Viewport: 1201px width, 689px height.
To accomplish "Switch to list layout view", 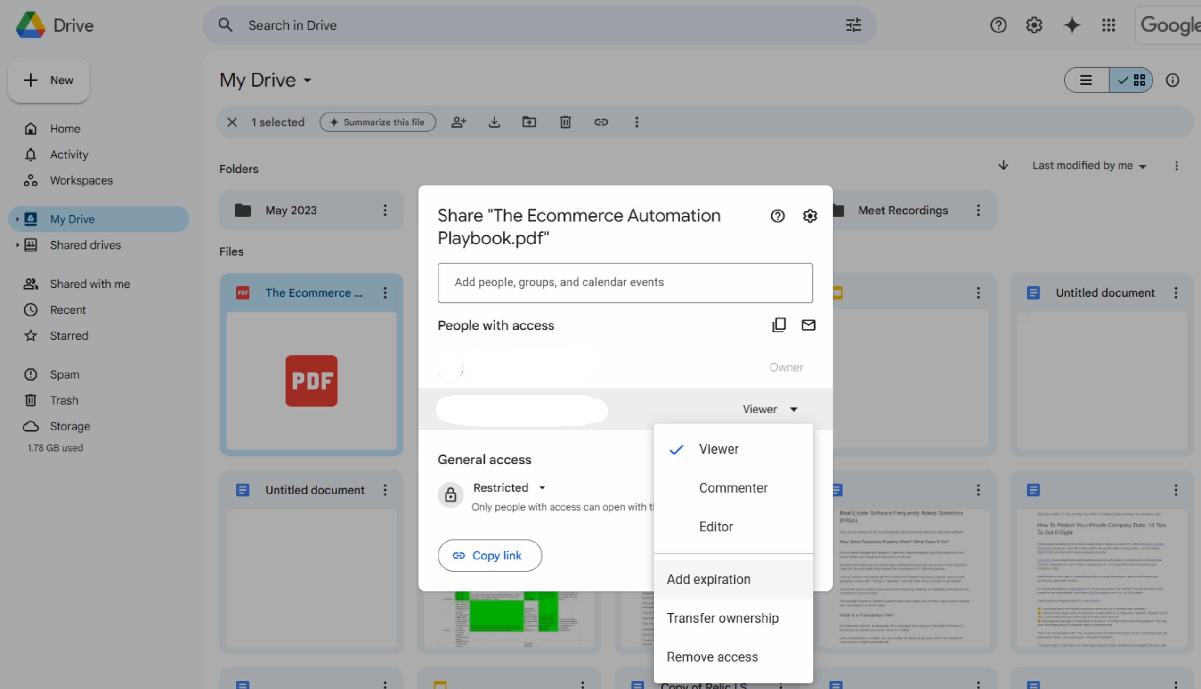I will pyautogui.click(x=1086, y=81).
